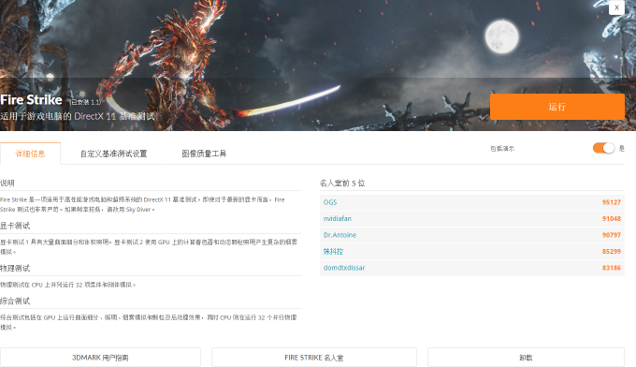The height and width of the screenshot is (367, 636).
Task: Click the 包括演示 label
Action: (x=502, y=149)
